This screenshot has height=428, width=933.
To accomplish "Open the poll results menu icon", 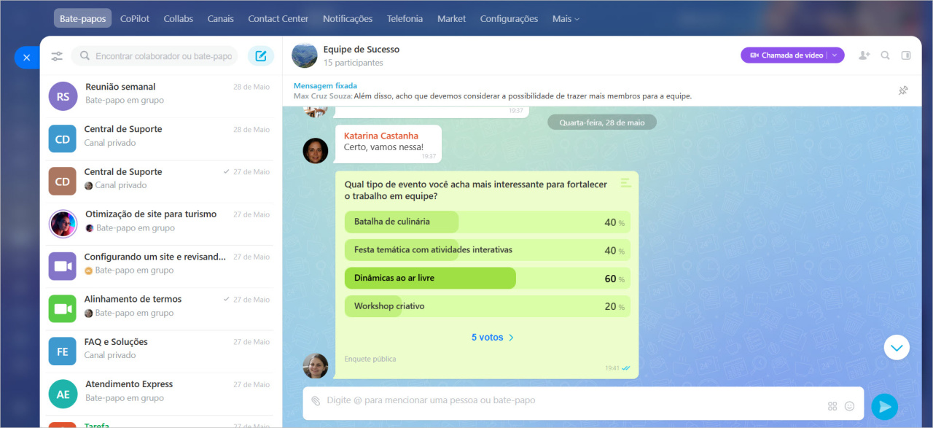I will 625,182.
